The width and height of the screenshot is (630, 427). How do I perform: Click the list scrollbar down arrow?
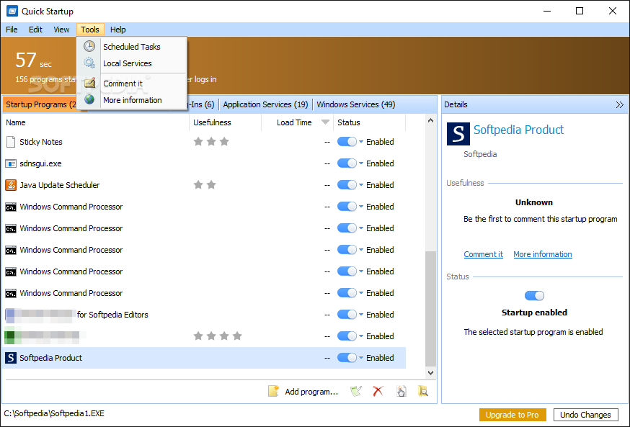click(x=431, y=373)
